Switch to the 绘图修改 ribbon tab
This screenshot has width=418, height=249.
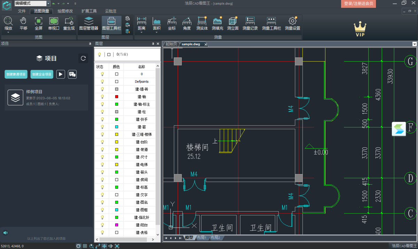pyautogui.click(x=65, y=11)
